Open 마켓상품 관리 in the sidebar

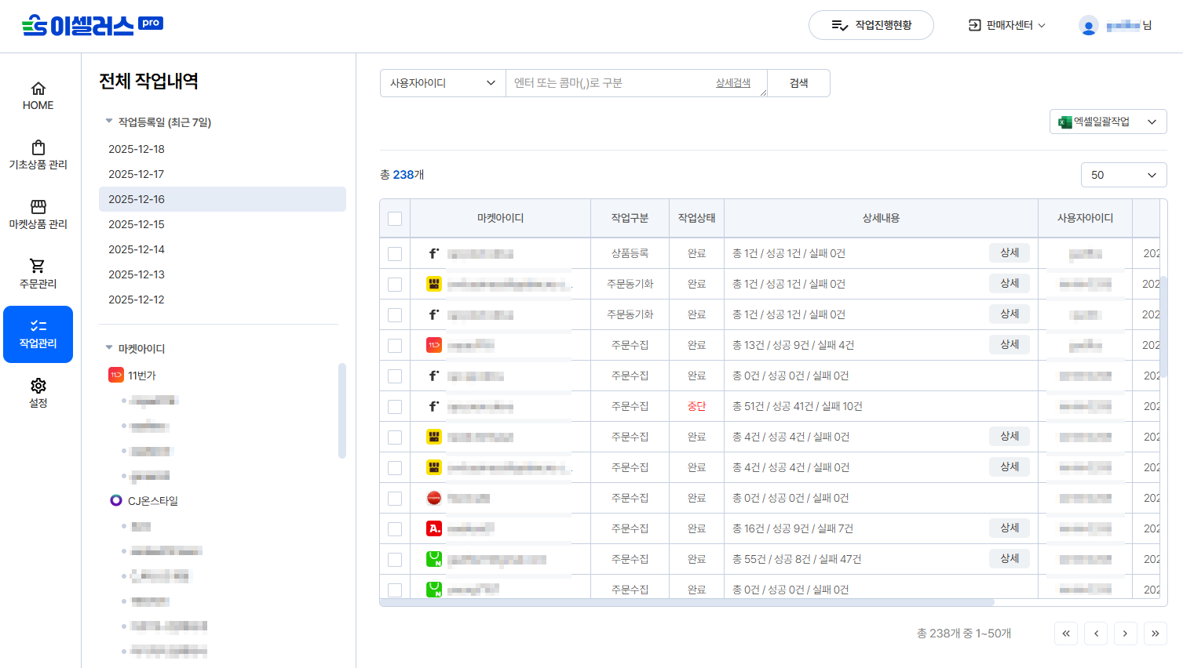pyautogui.click(x=38, y=215)
